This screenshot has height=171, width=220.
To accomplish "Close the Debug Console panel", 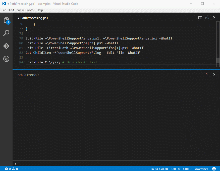I will (x=214, y=74).
